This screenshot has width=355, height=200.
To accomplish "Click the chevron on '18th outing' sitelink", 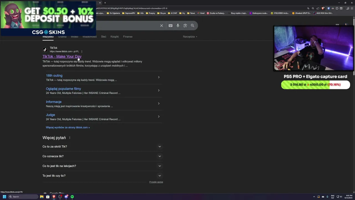I will pyautogui.click(x=159, y=77).
